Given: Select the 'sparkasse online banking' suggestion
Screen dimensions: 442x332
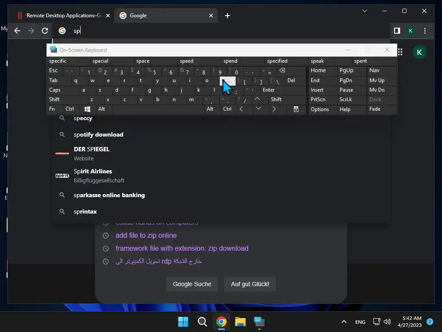Looking at the screenshot, I should 221,195.
